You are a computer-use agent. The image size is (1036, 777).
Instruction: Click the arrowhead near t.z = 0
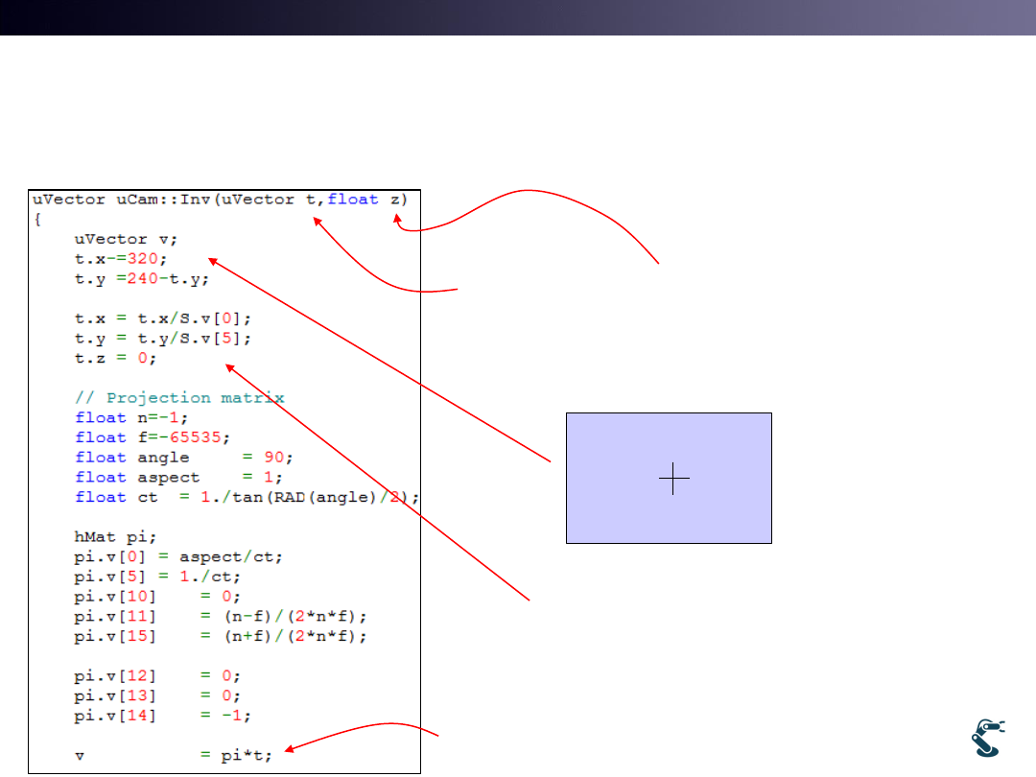[229, 366]
